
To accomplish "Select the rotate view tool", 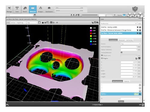I will coord(45,23).
